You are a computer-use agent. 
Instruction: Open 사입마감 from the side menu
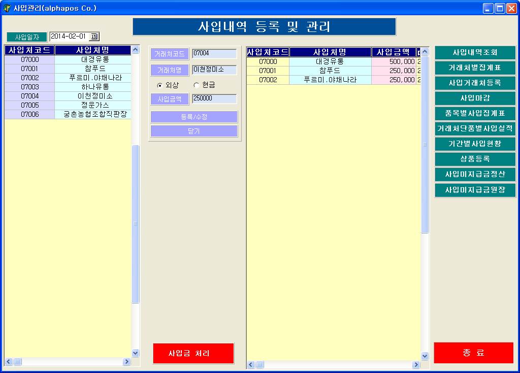click(x=475, y=98)
